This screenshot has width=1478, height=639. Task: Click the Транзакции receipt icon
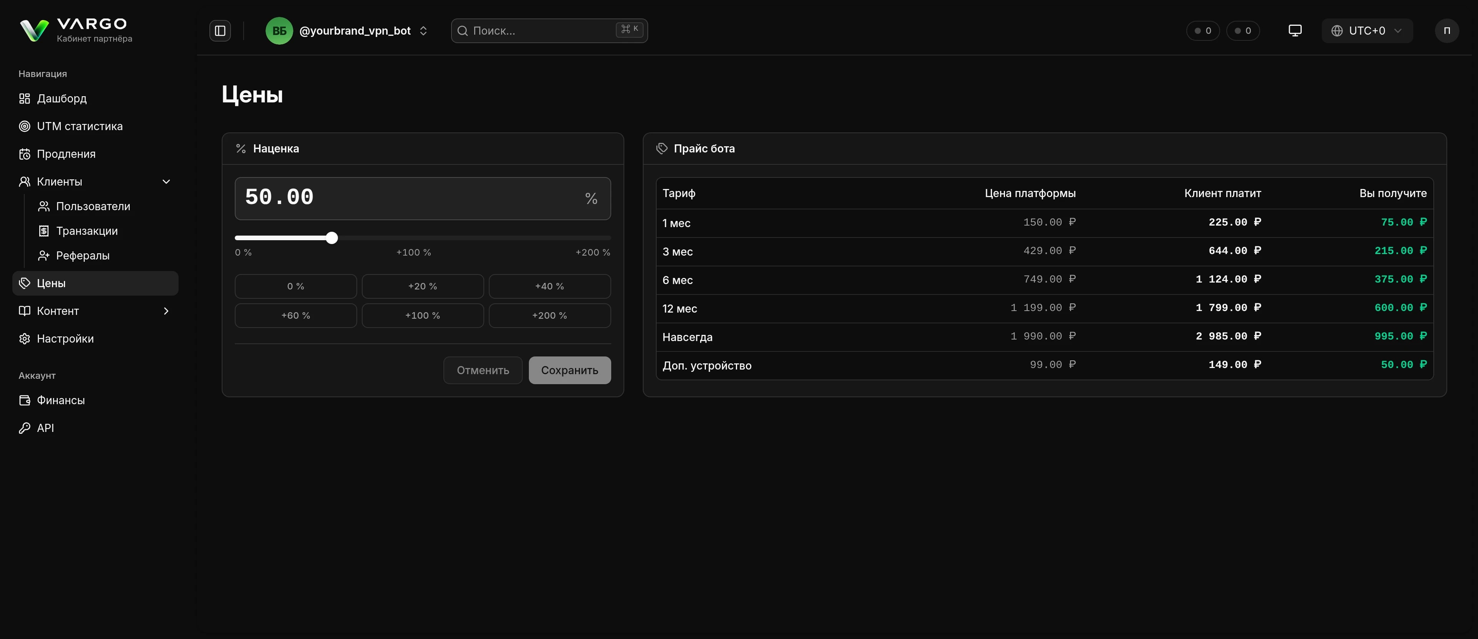(43, 231)
